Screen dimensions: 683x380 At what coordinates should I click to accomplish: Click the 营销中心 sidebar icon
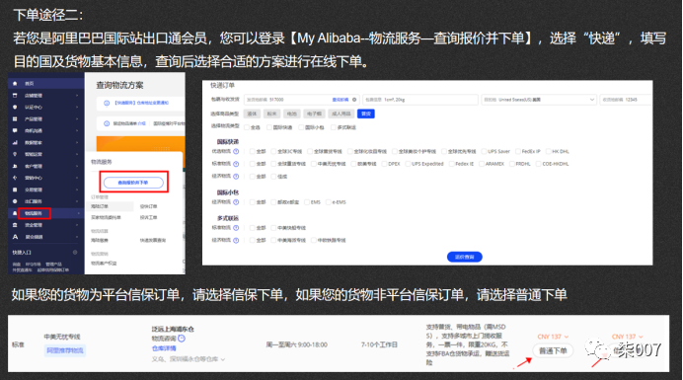click(x=15, y=178)
